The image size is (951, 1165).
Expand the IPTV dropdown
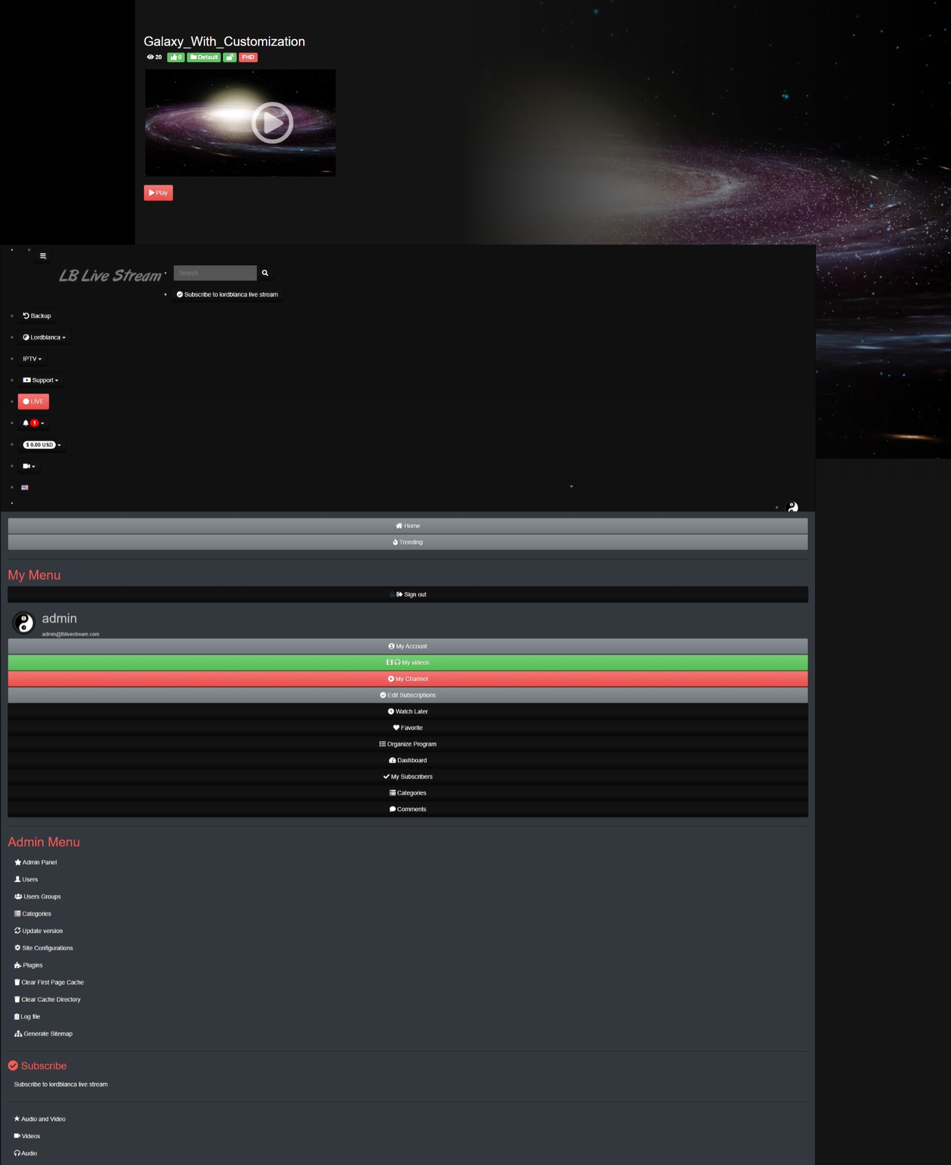click(x=32, y=359)
